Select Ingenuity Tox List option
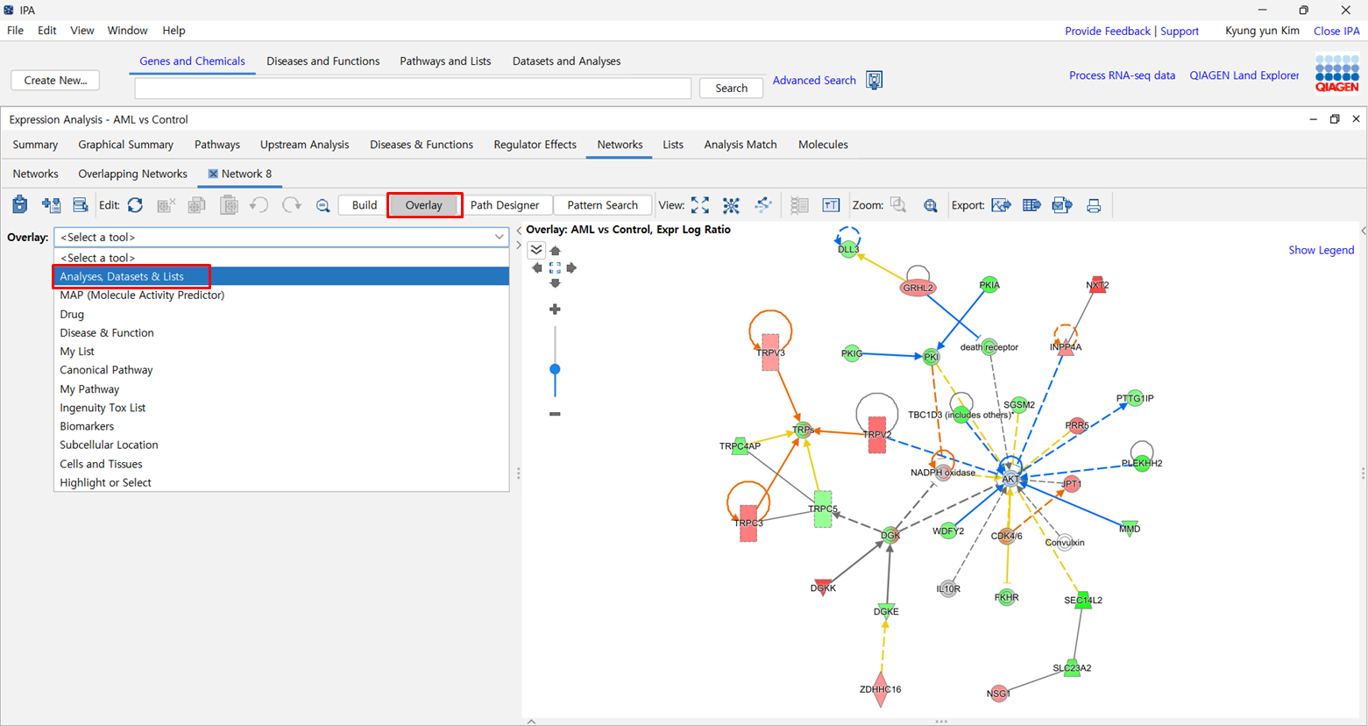The height and width of the screenshot is (726, 1368). click(x=281, y=408)
